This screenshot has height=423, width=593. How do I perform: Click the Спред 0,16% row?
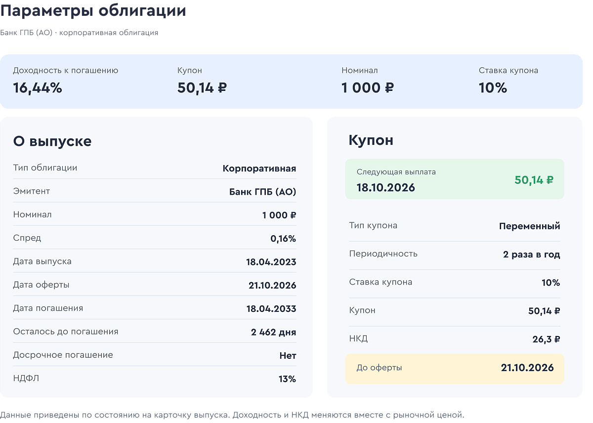tap(155, 238)
